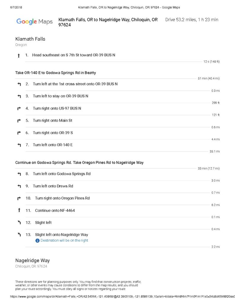Click the blue info icon by Destination note
235x304 pixels.
pos(37,240)
